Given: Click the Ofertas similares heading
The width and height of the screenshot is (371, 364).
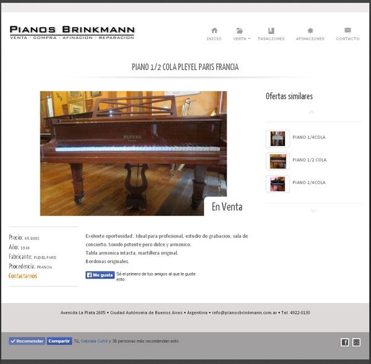Looking at the screenshot, I should 289,96.
